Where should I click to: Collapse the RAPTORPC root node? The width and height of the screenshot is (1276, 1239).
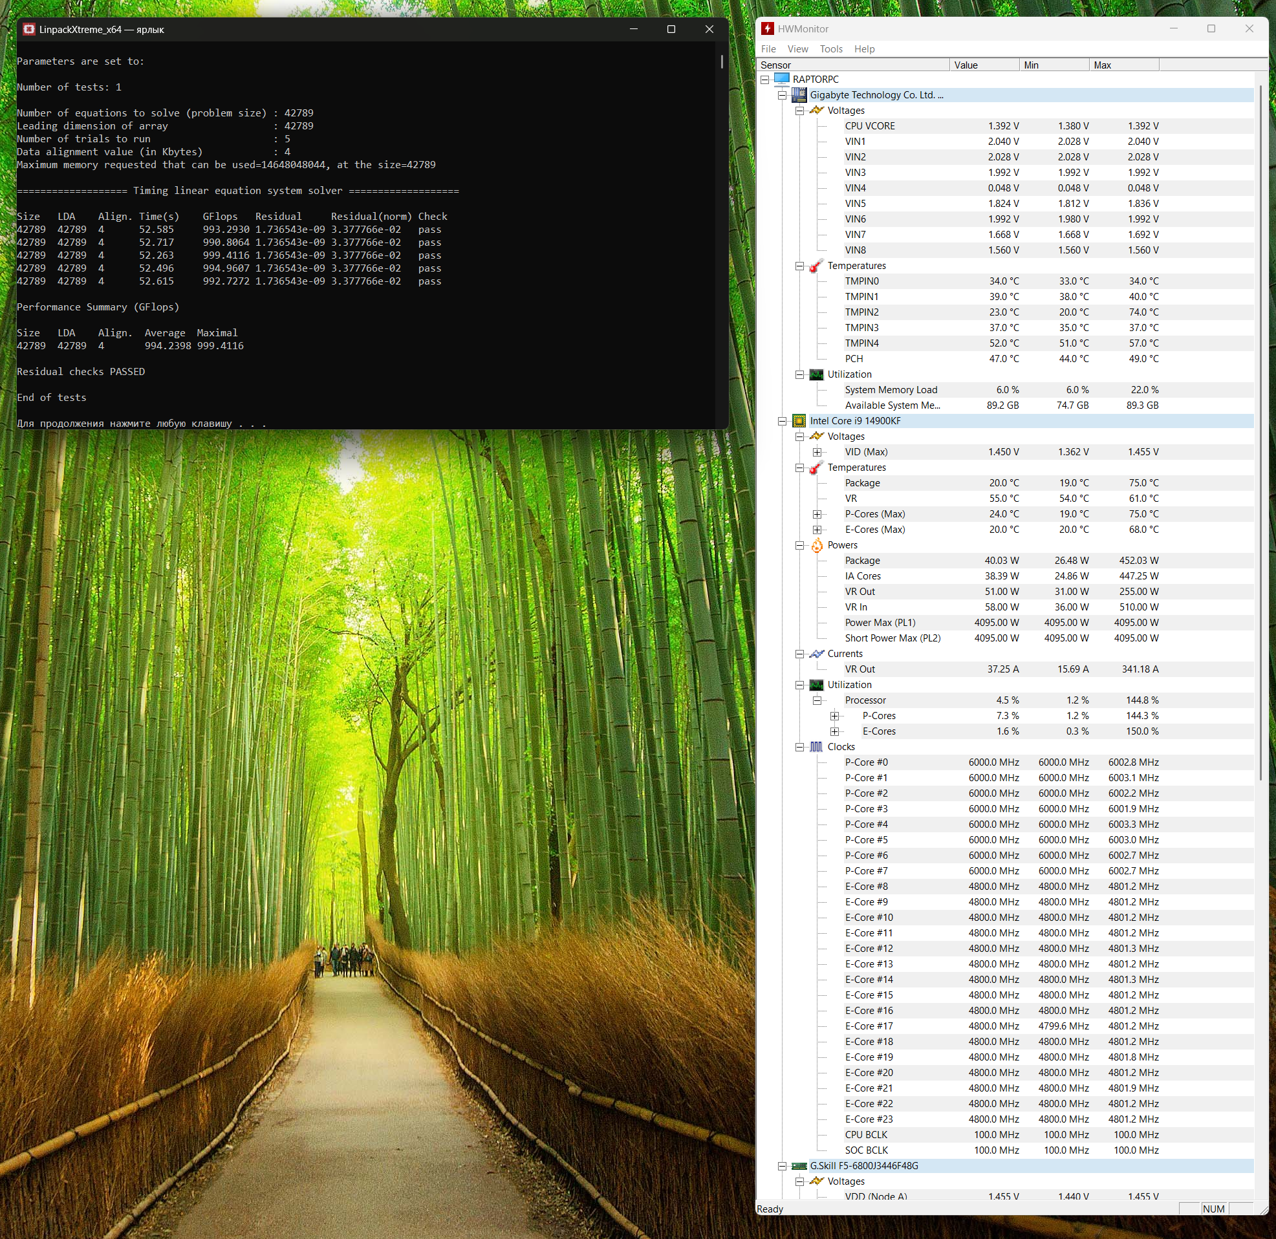tap(765, 80)
